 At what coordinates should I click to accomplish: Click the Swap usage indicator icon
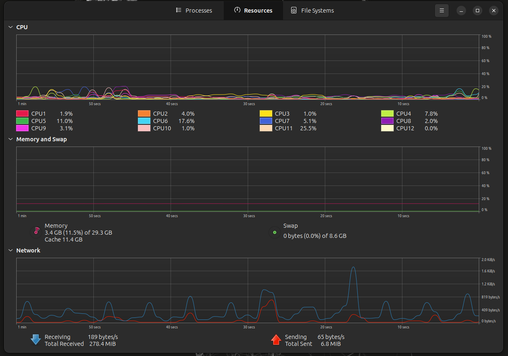tap(275, 232)
